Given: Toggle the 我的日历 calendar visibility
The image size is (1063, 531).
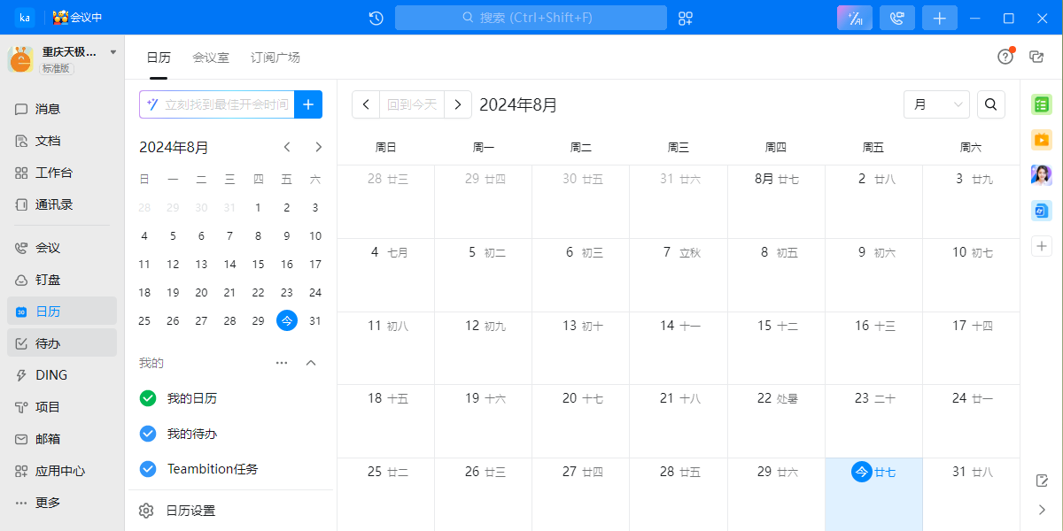Looking at the screenshot, I should (x=147, y=398).
